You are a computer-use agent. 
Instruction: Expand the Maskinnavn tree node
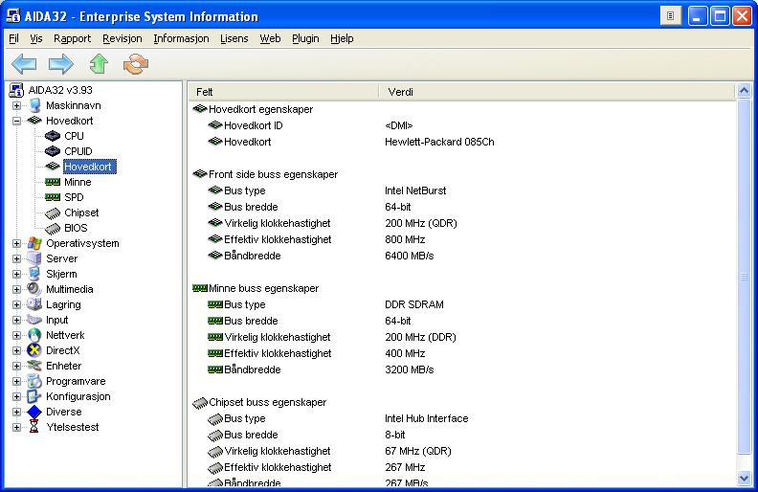coord(16,105)
